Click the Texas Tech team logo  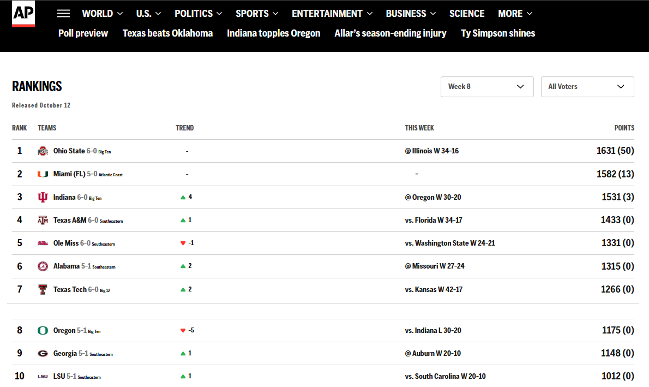[43, 290]
